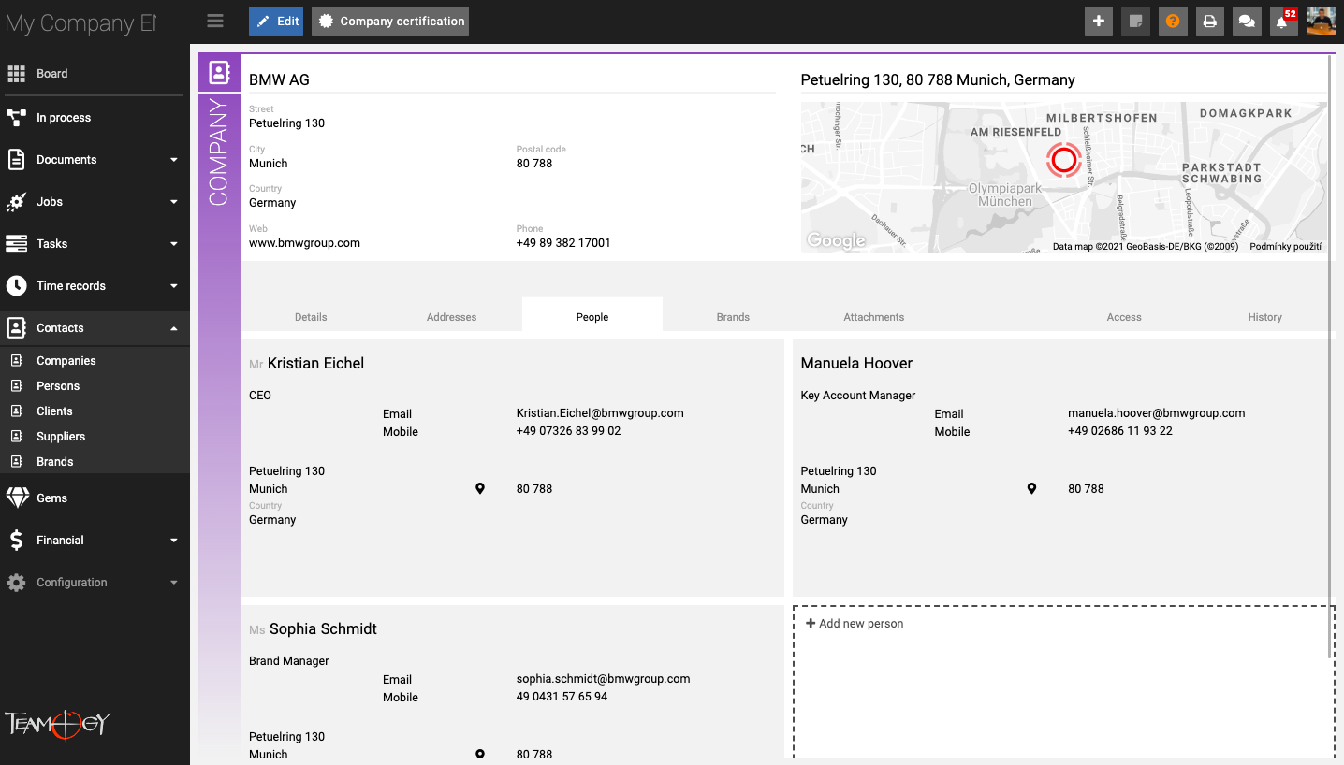Click the Financial dollar icon
The image size is (1344, 765).
click(x=16, y=541)
